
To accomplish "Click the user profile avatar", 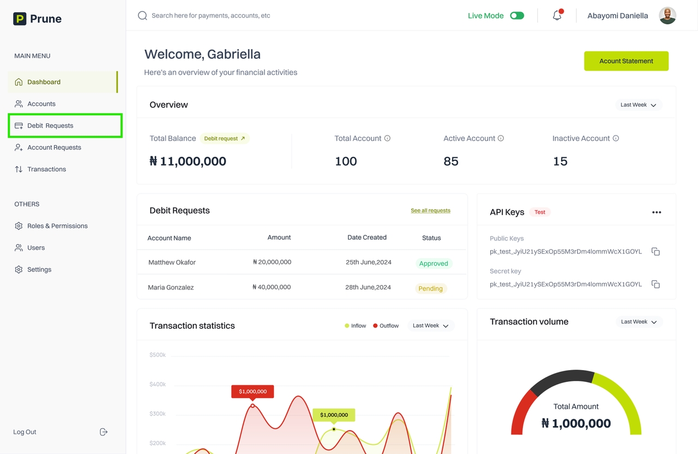I will click(667, 16).
